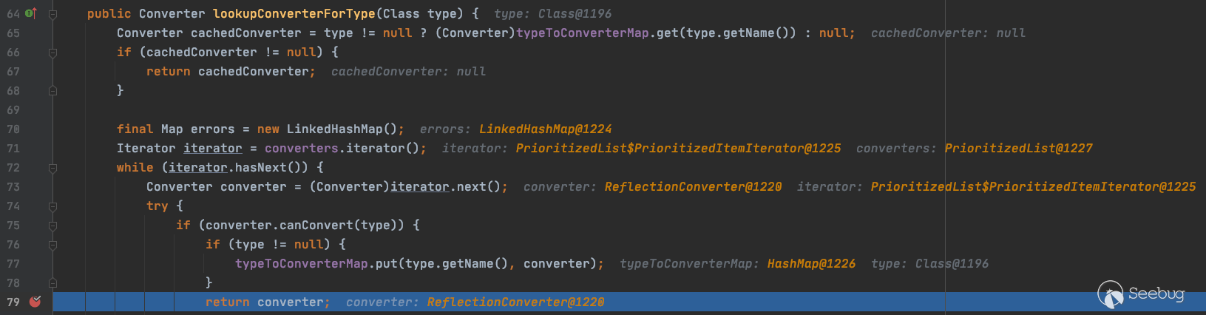
Task: Collapse the type null-check block on line 76
Action: (x=52, y=245)
